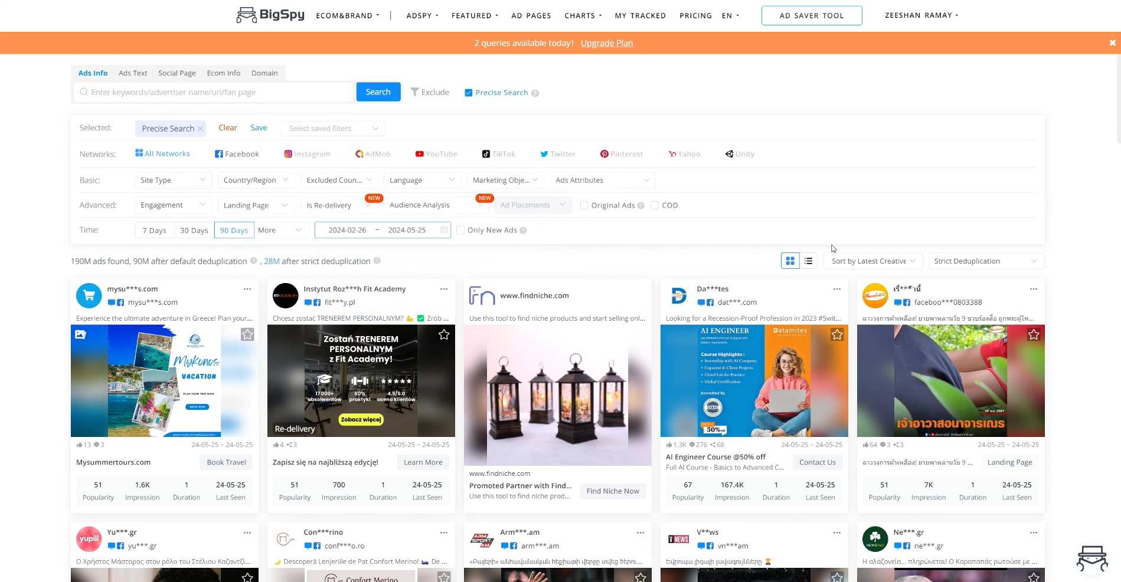Viewport: 1121px width, 582px height.
Task: Open the Pricing menu item
Action: (695, 16)
